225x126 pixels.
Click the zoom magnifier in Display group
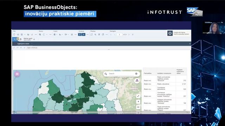point(95,35)
